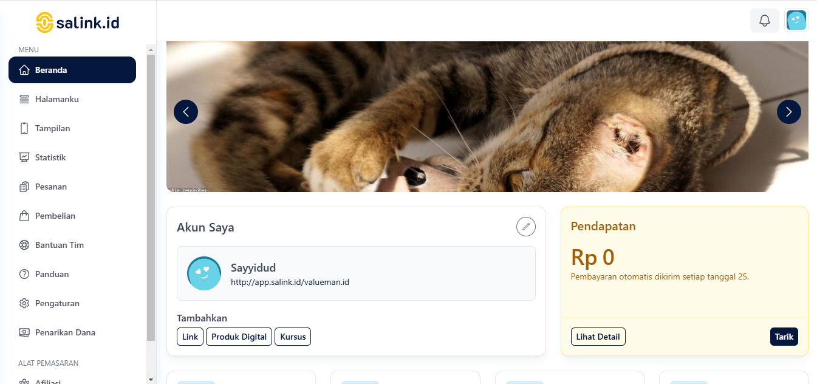Go to previous banner slide

click(186, 112)
